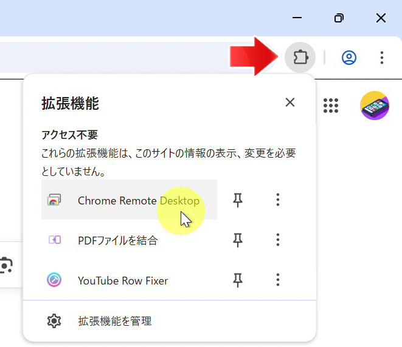Open the Chrome profile icon in toolbar

[x=349, y=58]
